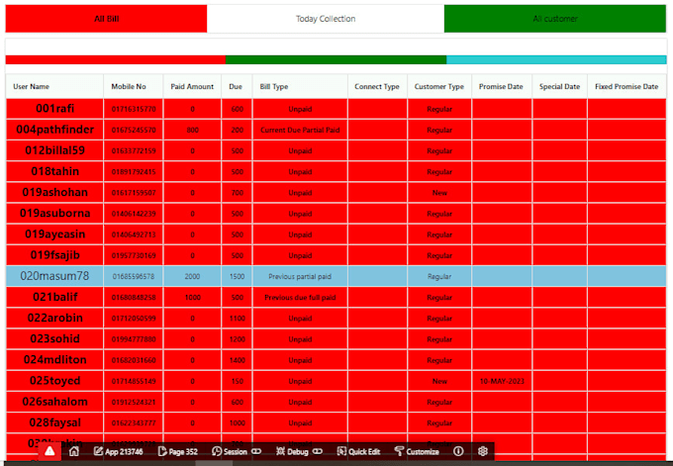The height and width of the screenshot is (466, 673).
Task: Toggle the Debug option in developer toolbar
Action: [299, 451]
